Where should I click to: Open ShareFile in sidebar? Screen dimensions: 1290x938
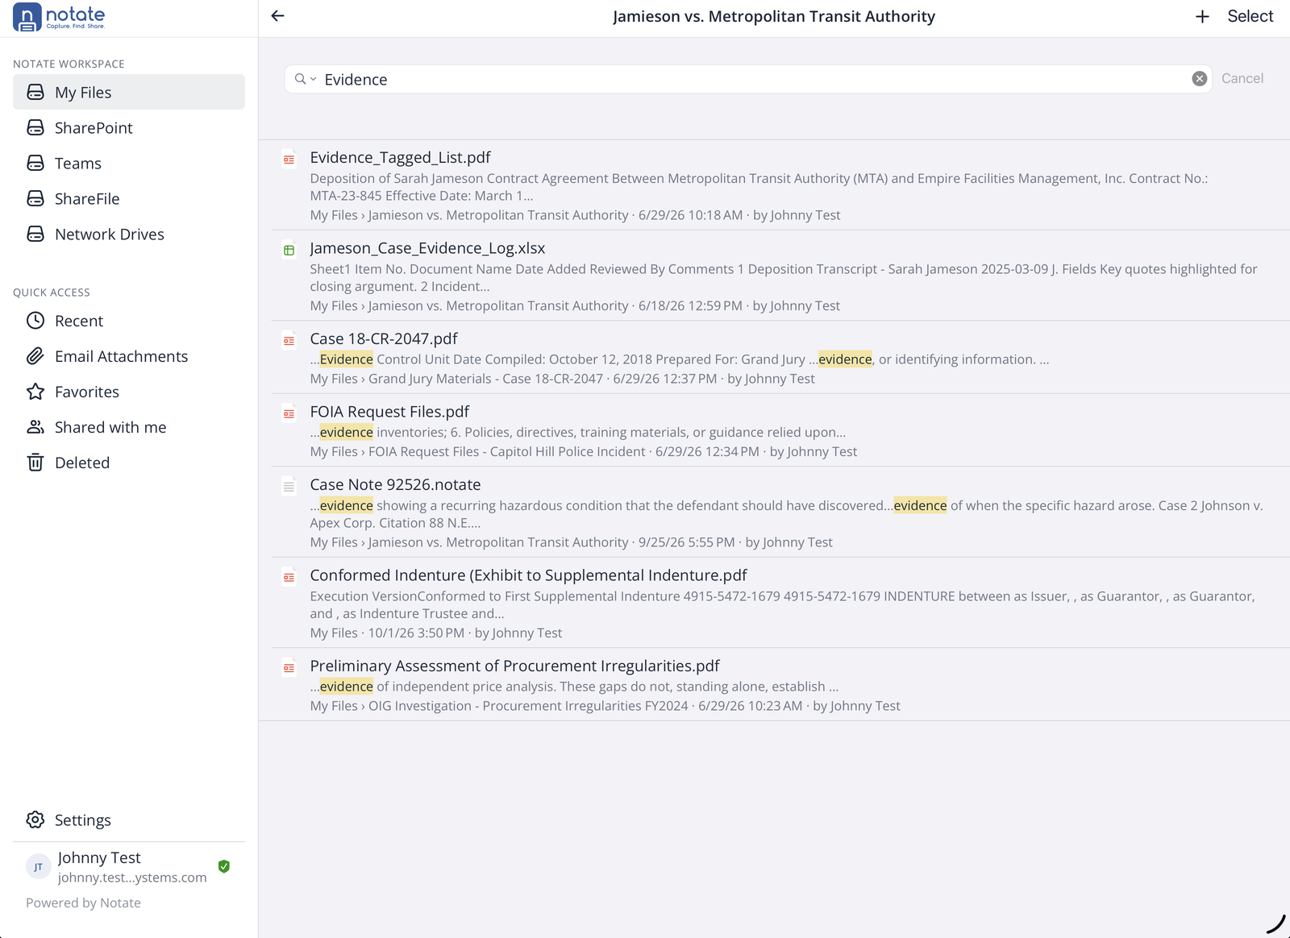(129, 198)
